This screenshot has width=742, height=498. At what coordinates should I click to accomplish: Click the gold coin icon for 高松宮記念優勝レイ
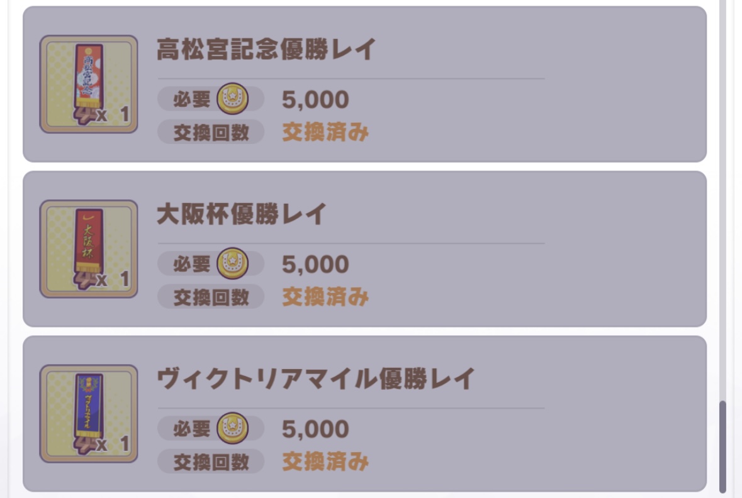pyautogui.click(x=233, y=99)
